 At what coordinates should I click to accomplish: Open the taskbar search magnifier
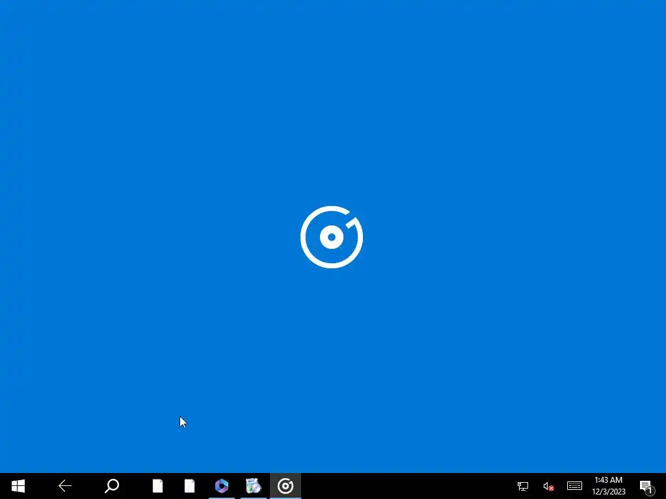click(x=112, y=486)
